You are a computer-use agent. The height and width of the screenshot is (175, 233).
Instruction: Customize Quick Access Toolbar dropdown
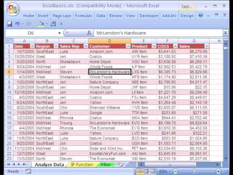pos(61,24)
